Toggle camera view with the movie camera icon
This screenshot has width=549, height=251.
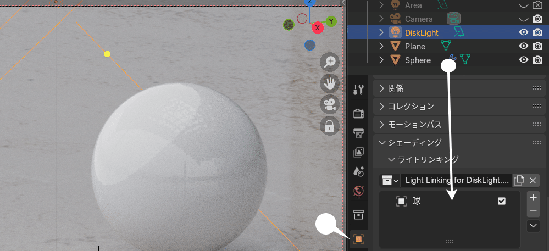click(330, 105)
